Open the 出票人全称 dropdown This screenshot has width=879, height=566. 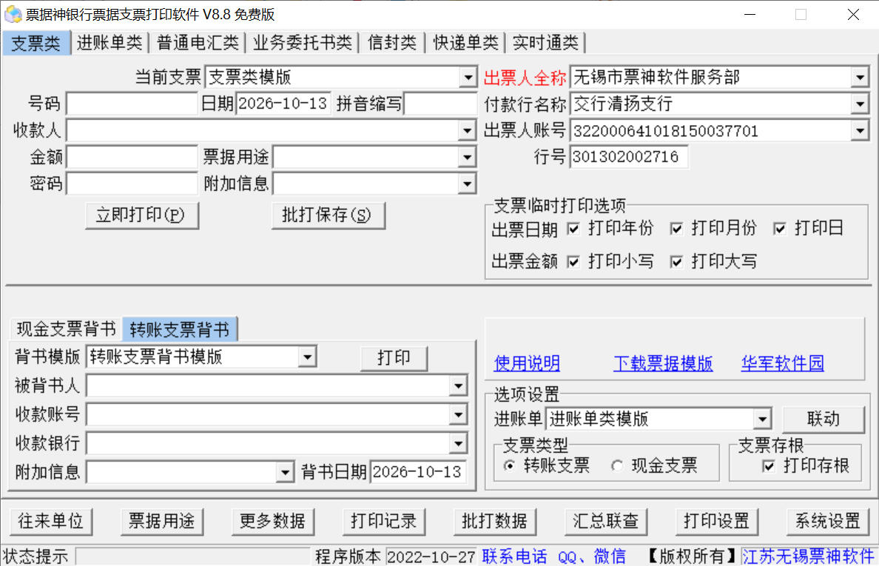point(859,78)
